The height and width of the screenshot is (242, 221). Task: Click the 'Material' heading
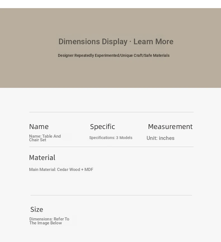point(42,158)
